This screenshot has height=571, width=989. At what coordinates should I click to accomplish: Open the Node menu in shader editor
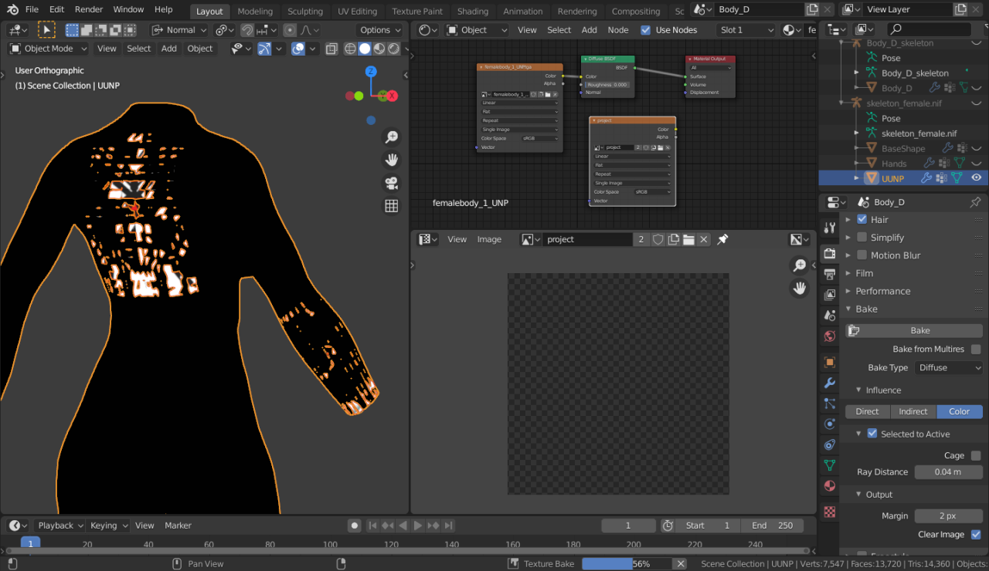coord(618,30)
